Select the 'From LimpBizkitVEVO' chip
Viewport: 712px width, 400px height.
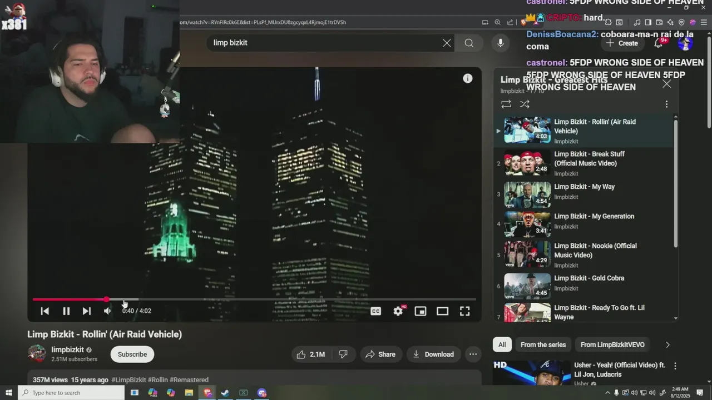612,345
